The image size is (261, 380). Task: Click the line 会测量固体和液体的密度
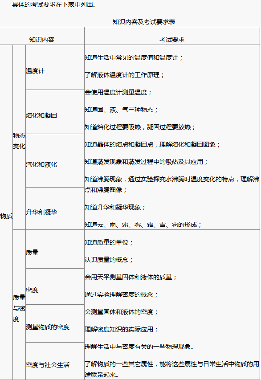click(x=121, y=312)
